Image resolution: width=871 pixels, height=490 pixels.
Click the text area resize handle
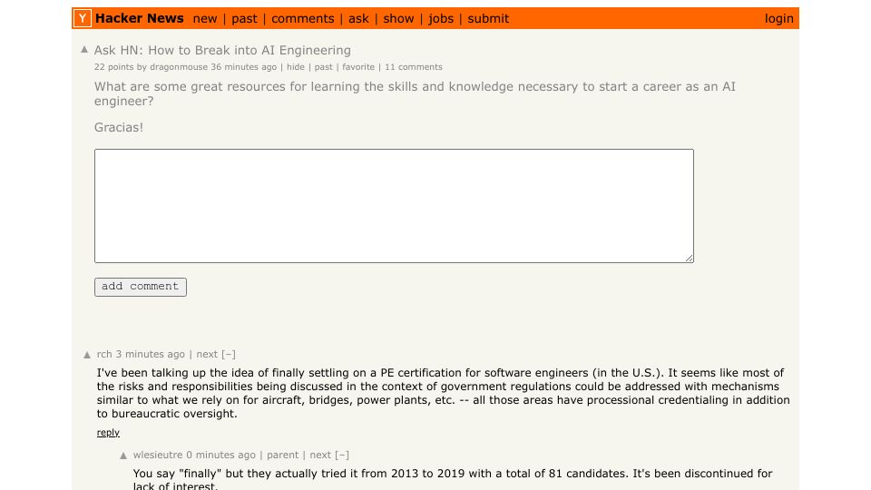(x=689, y=257)
